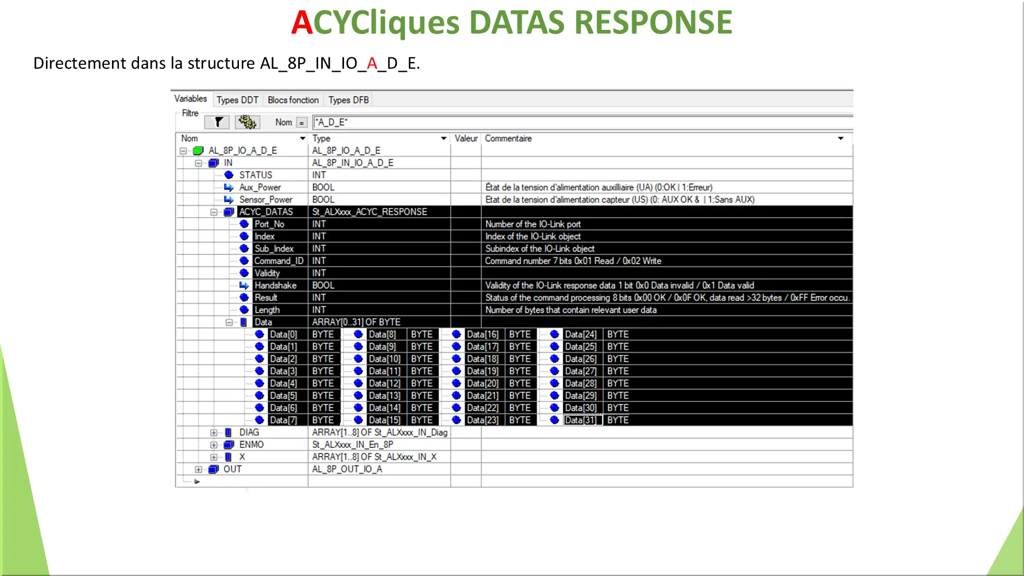Click the Valeur column header
1024x576 pixels.
coord(466,138)
